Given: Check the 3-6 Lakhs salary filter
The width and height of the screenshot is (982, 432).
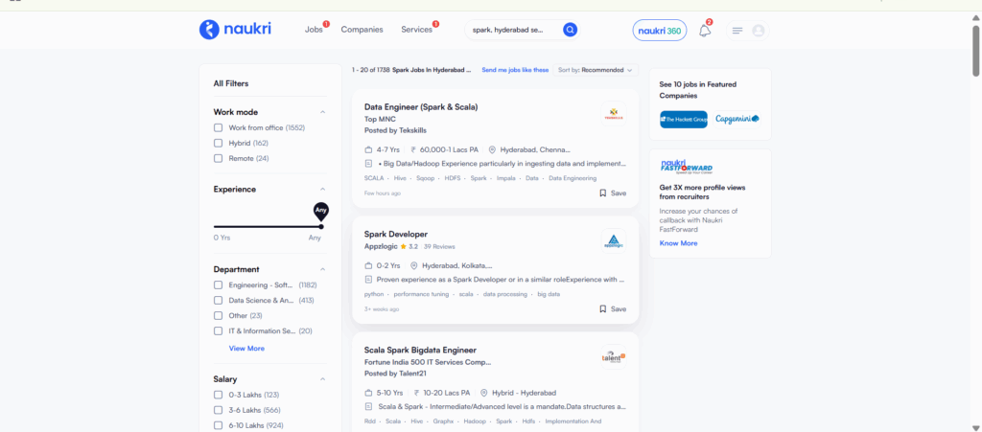Looking at the screenshot, I should click(218, 410).
